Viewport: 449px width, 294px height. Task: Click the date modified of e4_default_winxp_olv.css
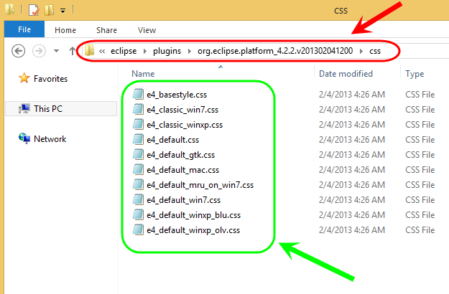[351, 230]
